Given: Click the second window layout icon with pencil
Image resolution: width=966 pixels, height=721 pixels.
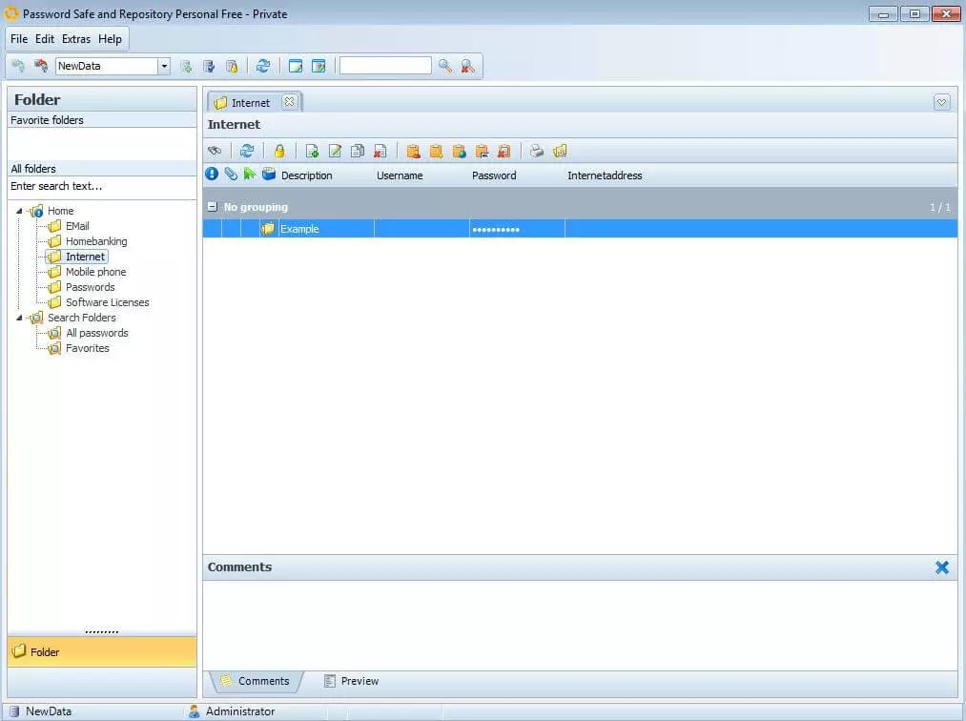Looking at the screenshot, I should [319, 66].
